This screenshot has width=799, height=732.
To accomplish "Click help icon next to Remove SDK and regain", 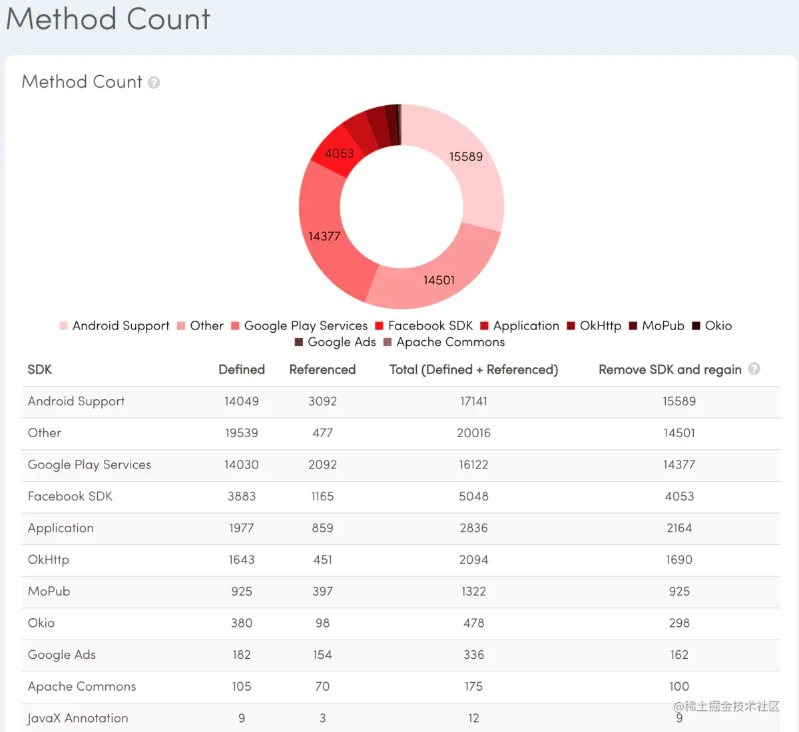I will point(754,369).
